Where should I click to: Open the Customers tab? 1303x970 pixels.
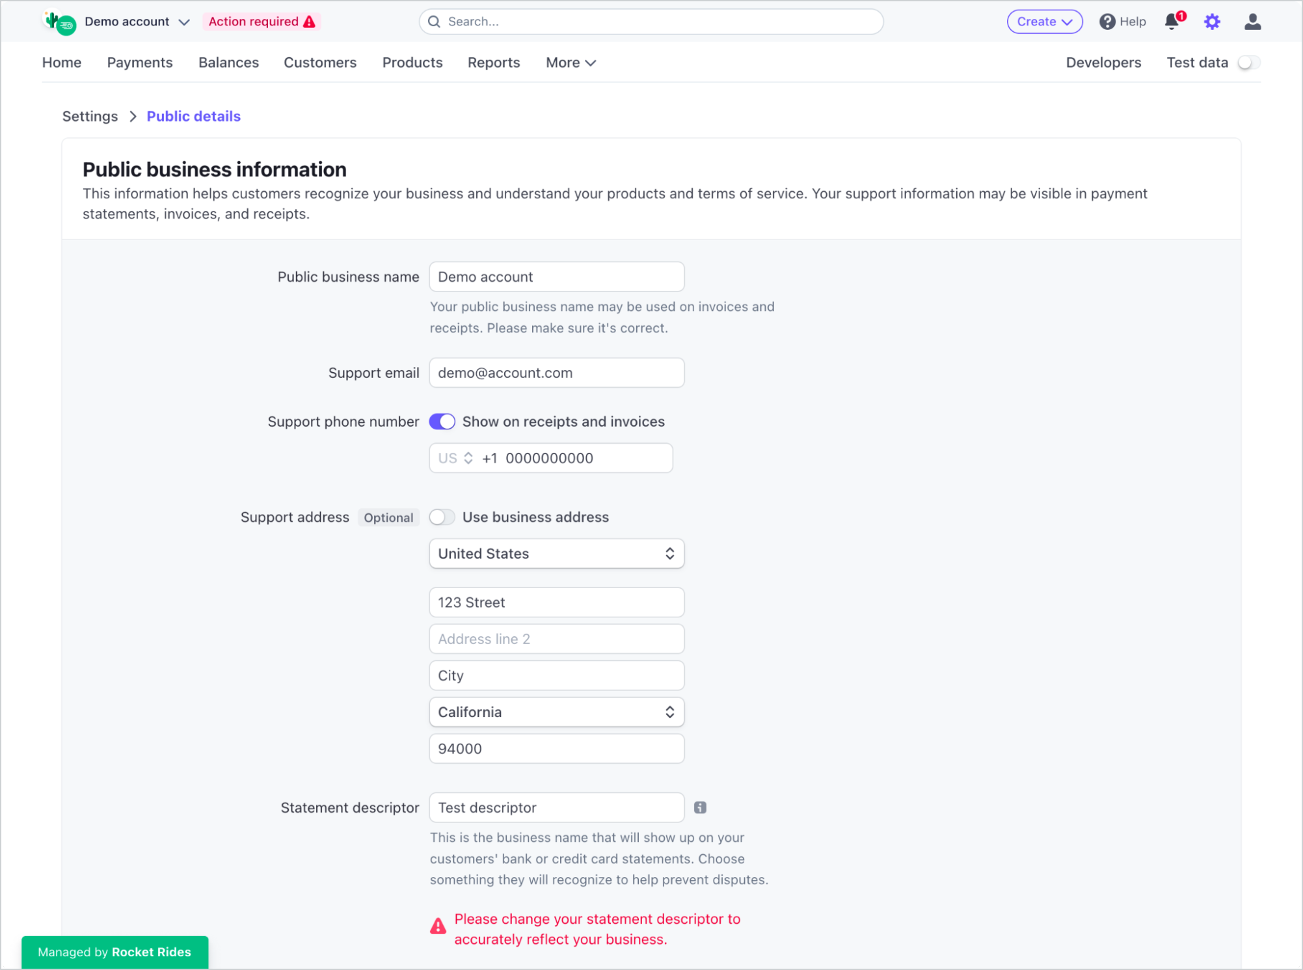tap(320, 62)
